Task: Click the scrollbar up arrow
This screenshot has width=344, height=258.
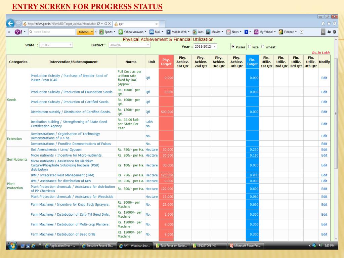Action: click(x=336, y=40)
